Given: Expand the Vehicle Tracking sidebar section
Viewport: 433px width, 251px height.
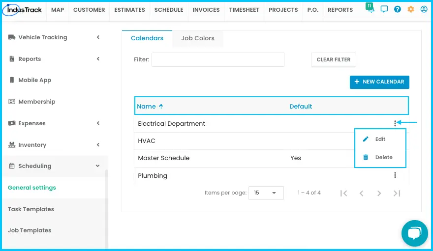Looking at the screenshot, I should 98,37.
